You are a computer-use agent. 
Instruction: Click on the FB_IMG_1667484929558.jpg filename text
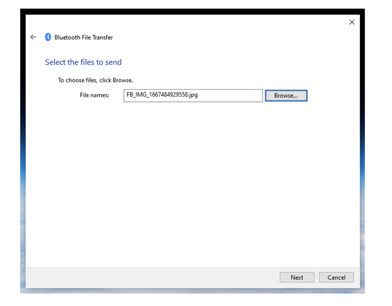[x=162, y=95]
